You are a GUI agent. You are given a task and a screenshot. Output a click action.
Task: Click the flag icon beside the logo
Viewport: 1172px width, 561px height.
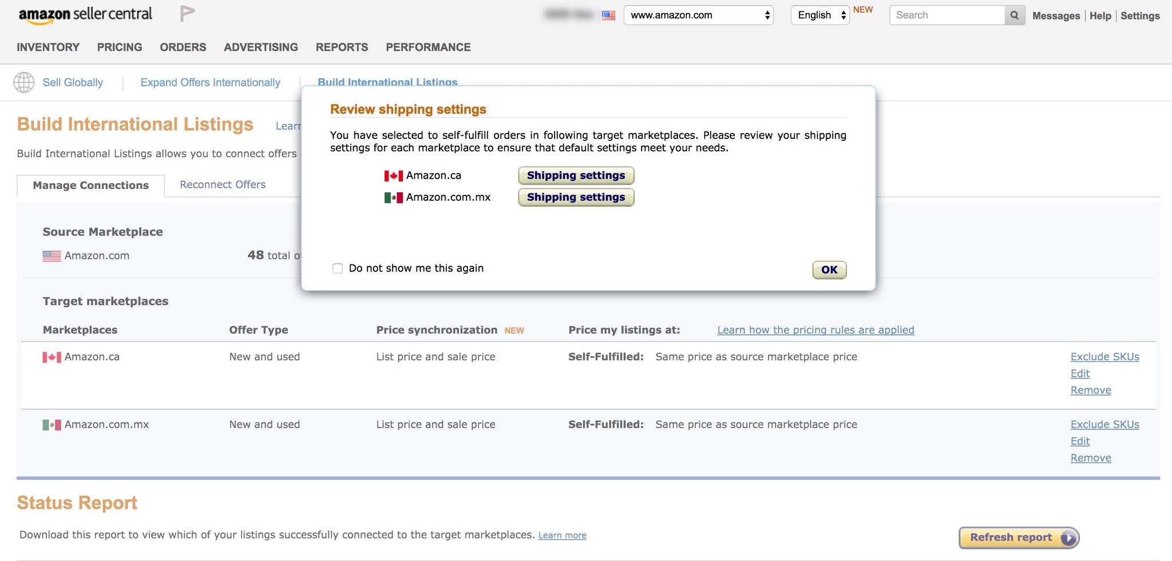[188, 13]
